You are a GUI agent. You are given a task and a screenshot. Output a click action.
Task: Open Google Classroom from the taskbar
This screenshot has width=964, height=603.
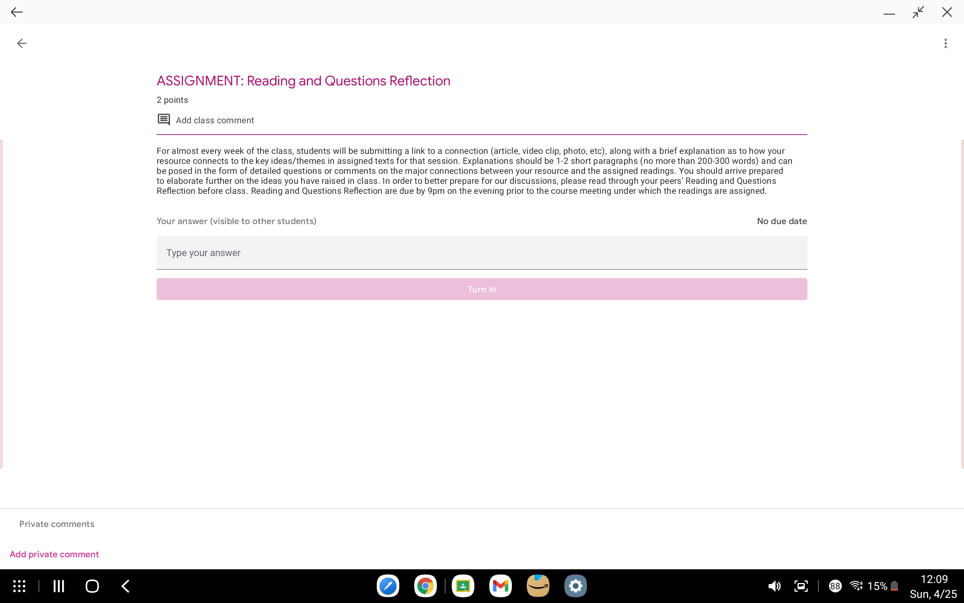[463, 586]
